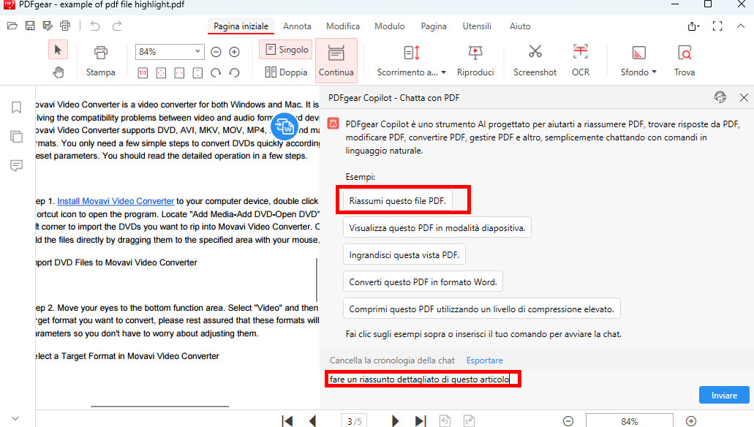The height and width of the screenshot is (427, 754).
Task: Follow the Install Movavi Video Converter link
Action: point(116,201)
